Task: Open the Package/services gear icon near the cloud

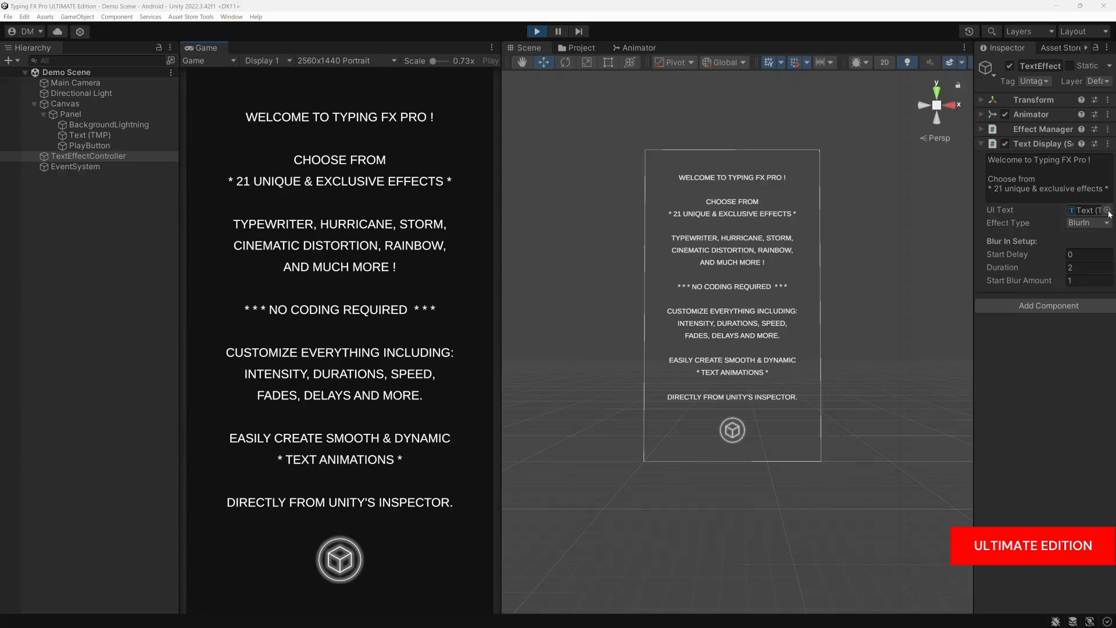Action: pyautogui.click(x=80, y=31)
